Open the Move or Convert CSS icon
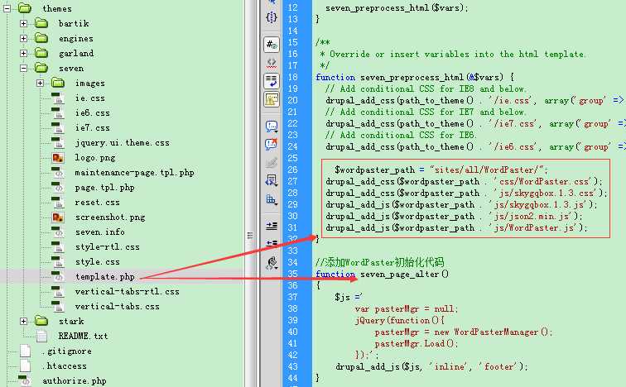Image resolution: width=626 pixels, height=387 pixels. coord(272,199)
